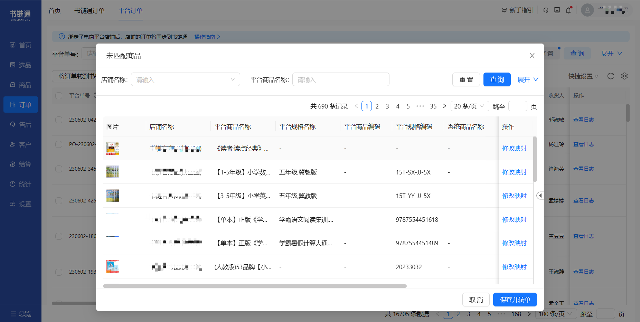Toggle 总览 sidebar collapse
Viewport: 640px width, 322px height.
click(x=21, y=314)
